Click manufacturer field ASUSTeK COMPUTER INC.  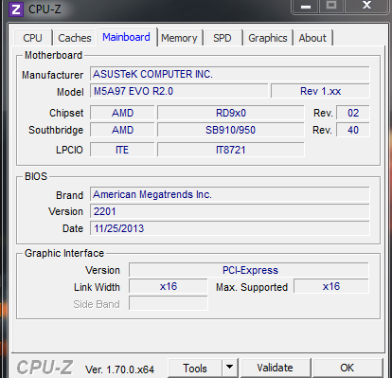(x=229, y=74)
